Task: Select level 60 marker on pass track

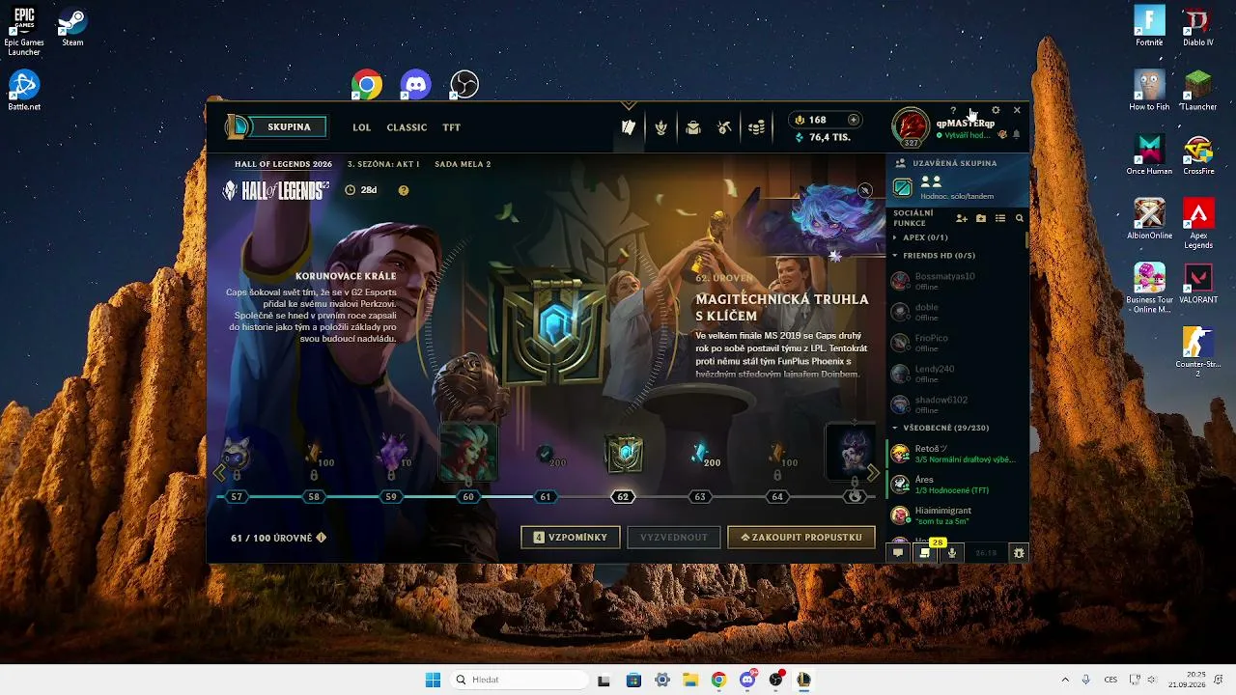Action: (468, 497)
